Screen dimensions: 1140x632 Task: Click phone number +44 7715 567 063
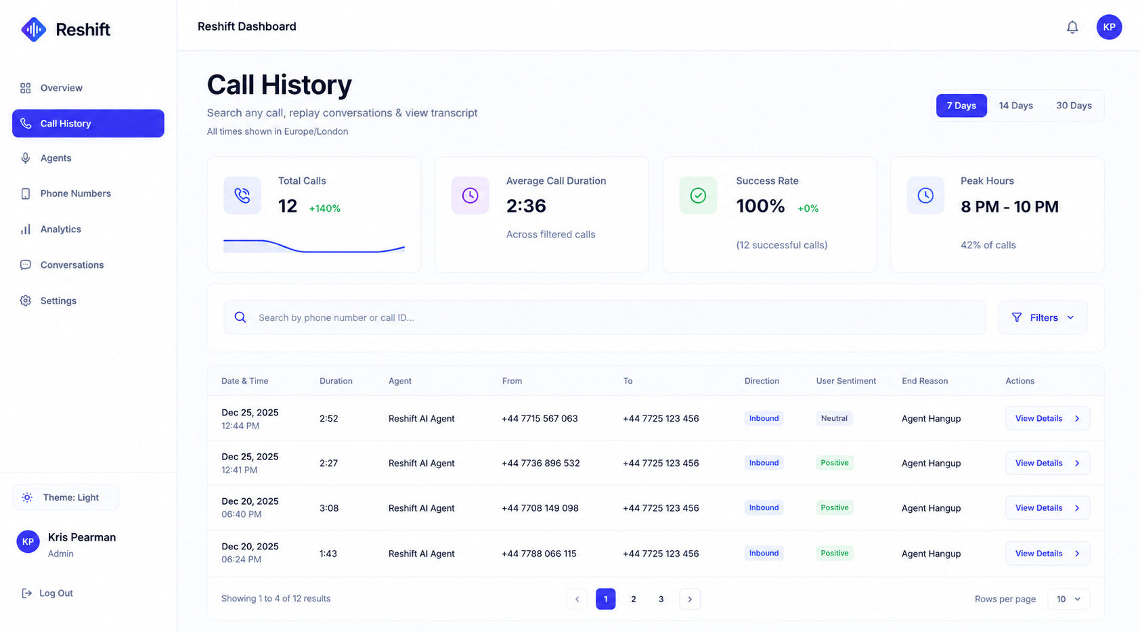click(540, 419)
